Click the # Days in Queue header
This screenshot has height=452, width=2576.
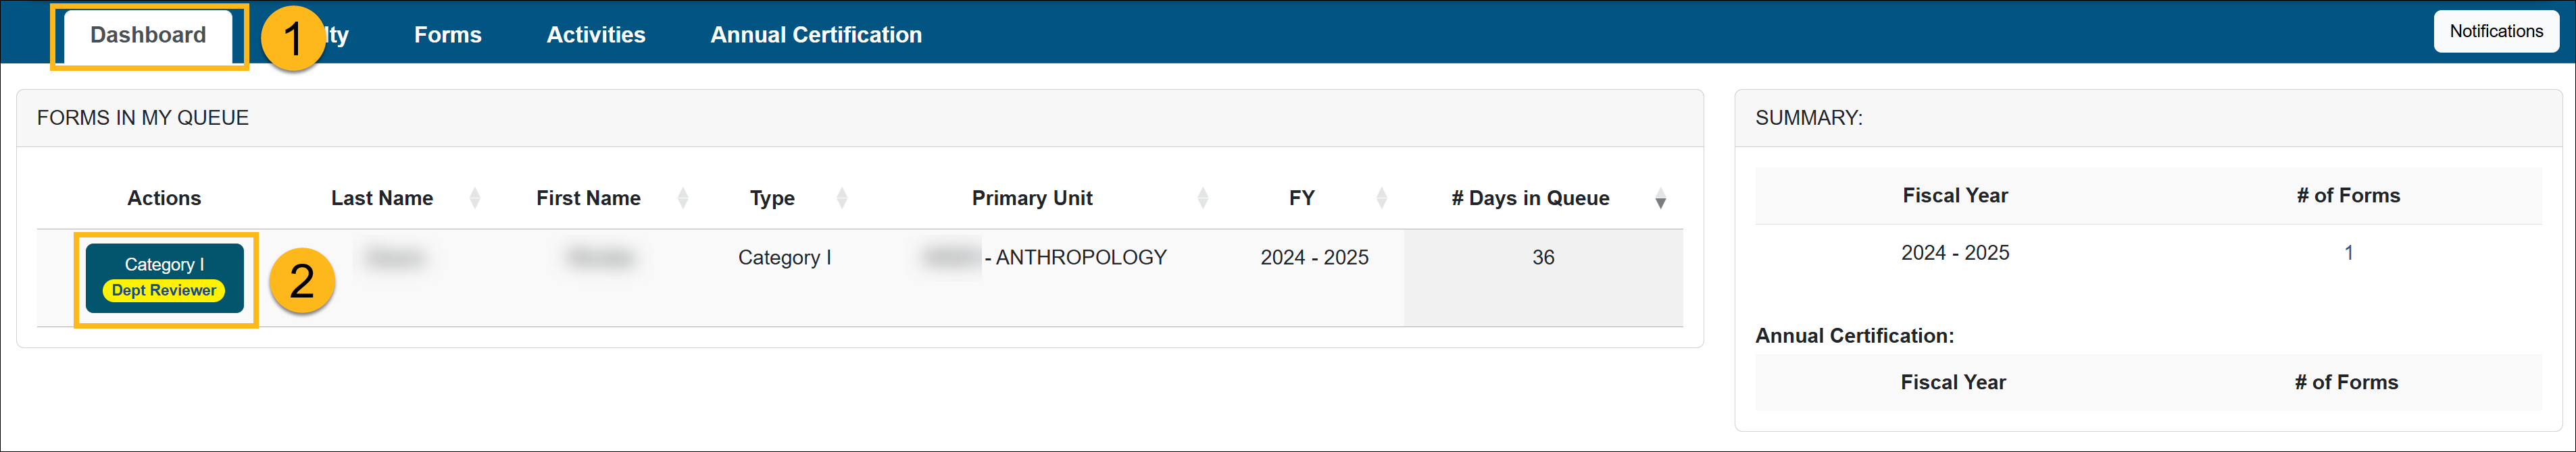[1529, 198]
